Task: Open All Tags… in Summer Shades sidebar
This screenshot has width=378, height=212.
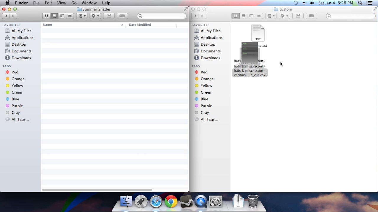Action: [20, 120]
